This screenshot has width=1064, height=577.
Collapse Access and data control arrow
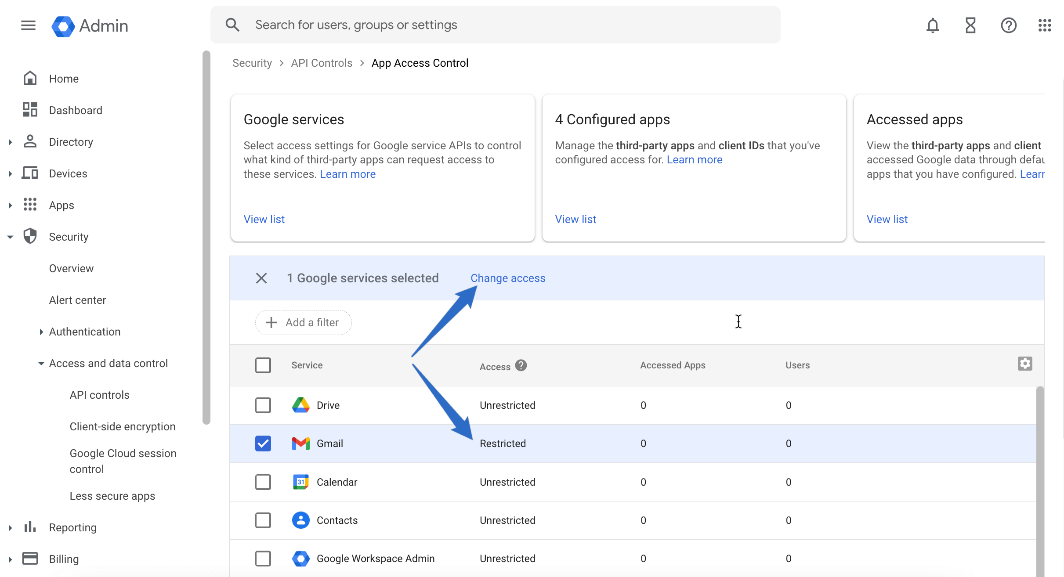click(x=41, y=363)
